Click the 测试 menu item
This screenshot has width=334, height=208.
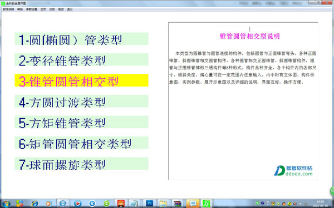point(61,9)
